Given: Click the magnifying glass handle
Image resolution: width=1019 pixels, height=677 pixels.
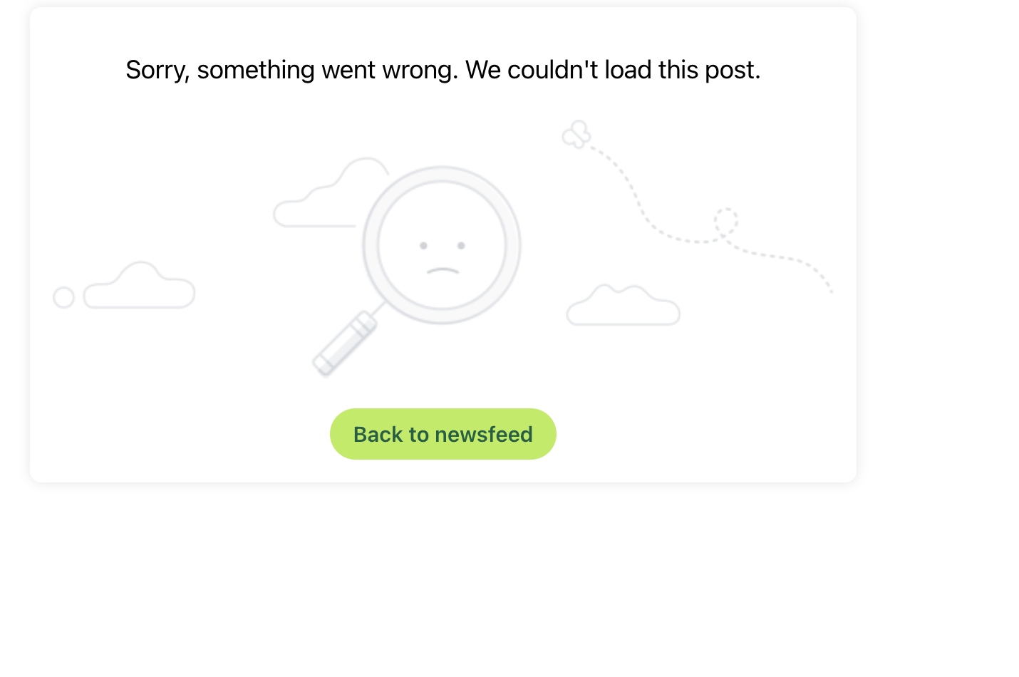Looking at the screenshot, I should tap(345, 343).
